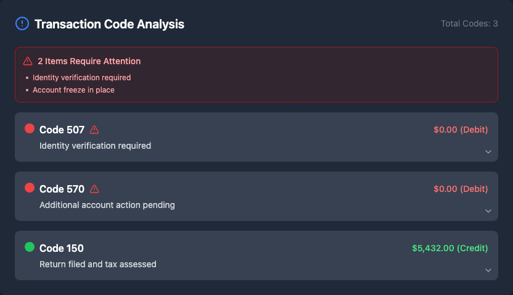Image resolution: width=513 pixels, height=295 pixels.
Task: Click the "2 Items Require Attention" heading
Action: point(89,61)
